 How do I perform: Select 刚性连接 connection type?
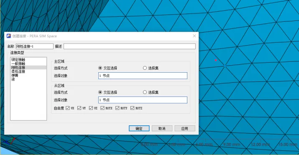(x=28, y=68)
